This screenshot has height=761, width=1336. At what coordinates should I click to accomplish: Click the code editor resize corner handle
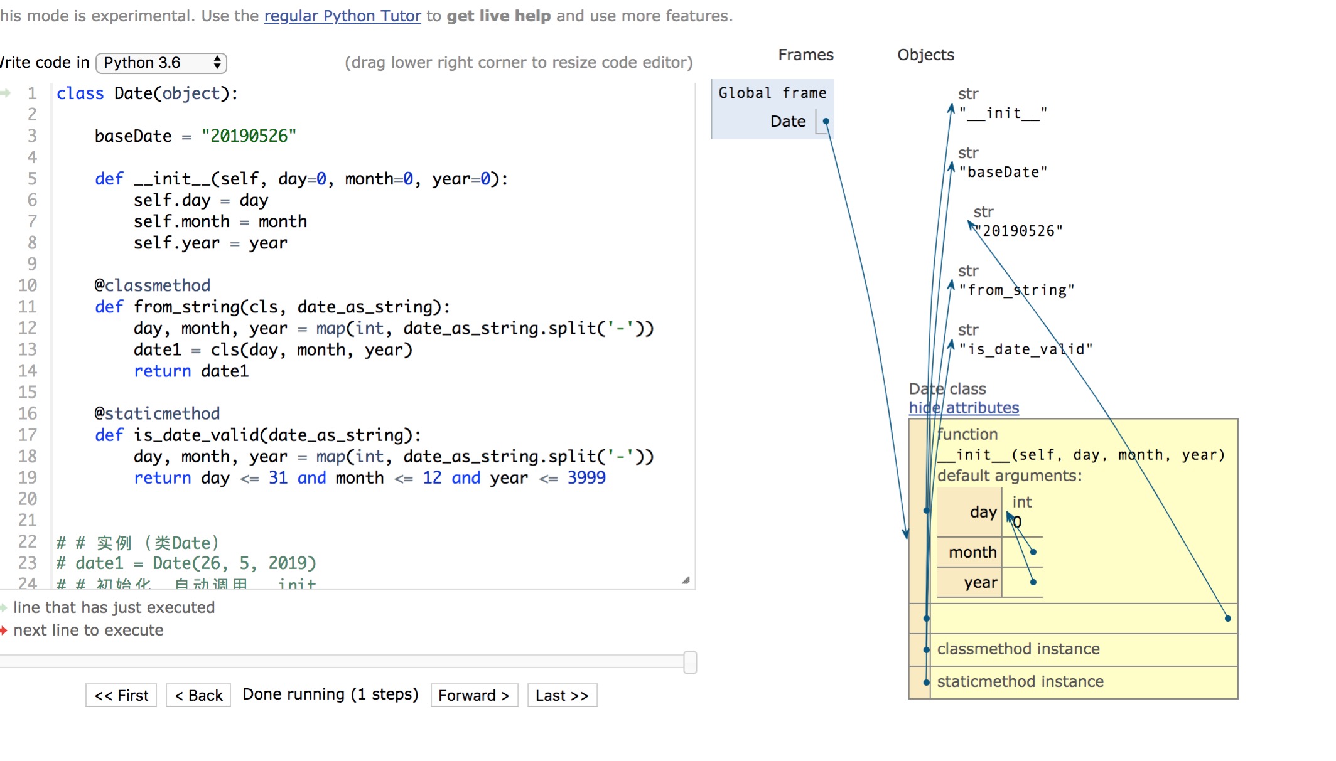686,580
